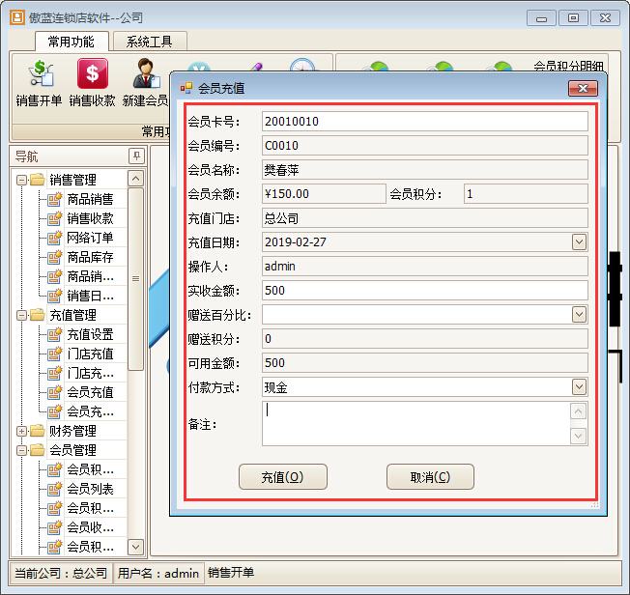Open 商品库存 in the sidebar tree
Viewport: 630px width, 595px height.
(90, 257)
